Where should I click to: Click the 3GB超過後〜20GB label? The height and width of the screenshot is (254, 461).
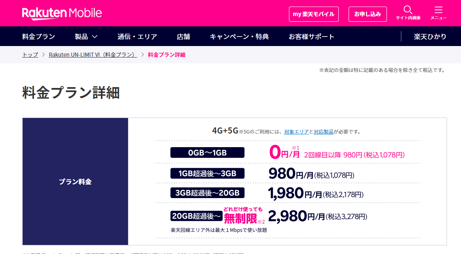[x=207, y=193]
